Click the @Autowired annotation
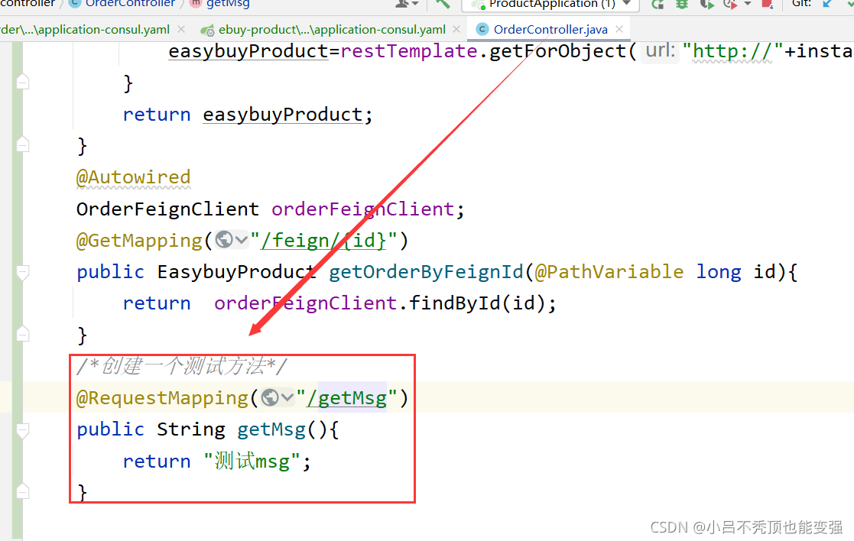Screen dimensions: 854x541 click(134, 177)
